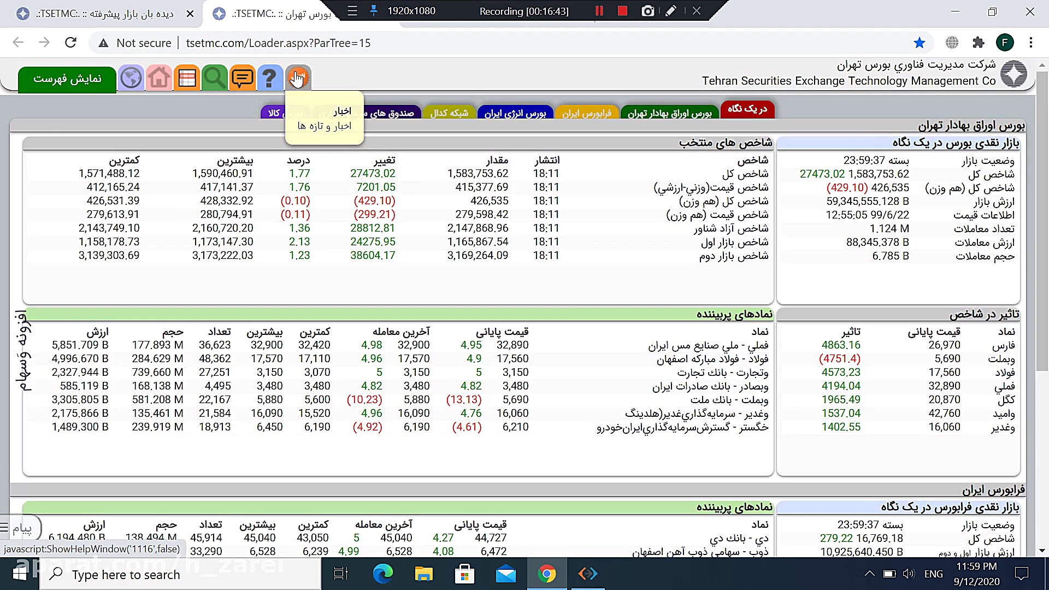Open the orange message bubble icon
Screen dimensions: 1049x590
(x=242, y=78)
